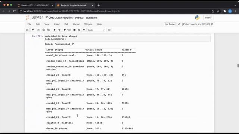Click the Jupyter logo
This screenshot has height=134, width=239.
tap(34, 17)
